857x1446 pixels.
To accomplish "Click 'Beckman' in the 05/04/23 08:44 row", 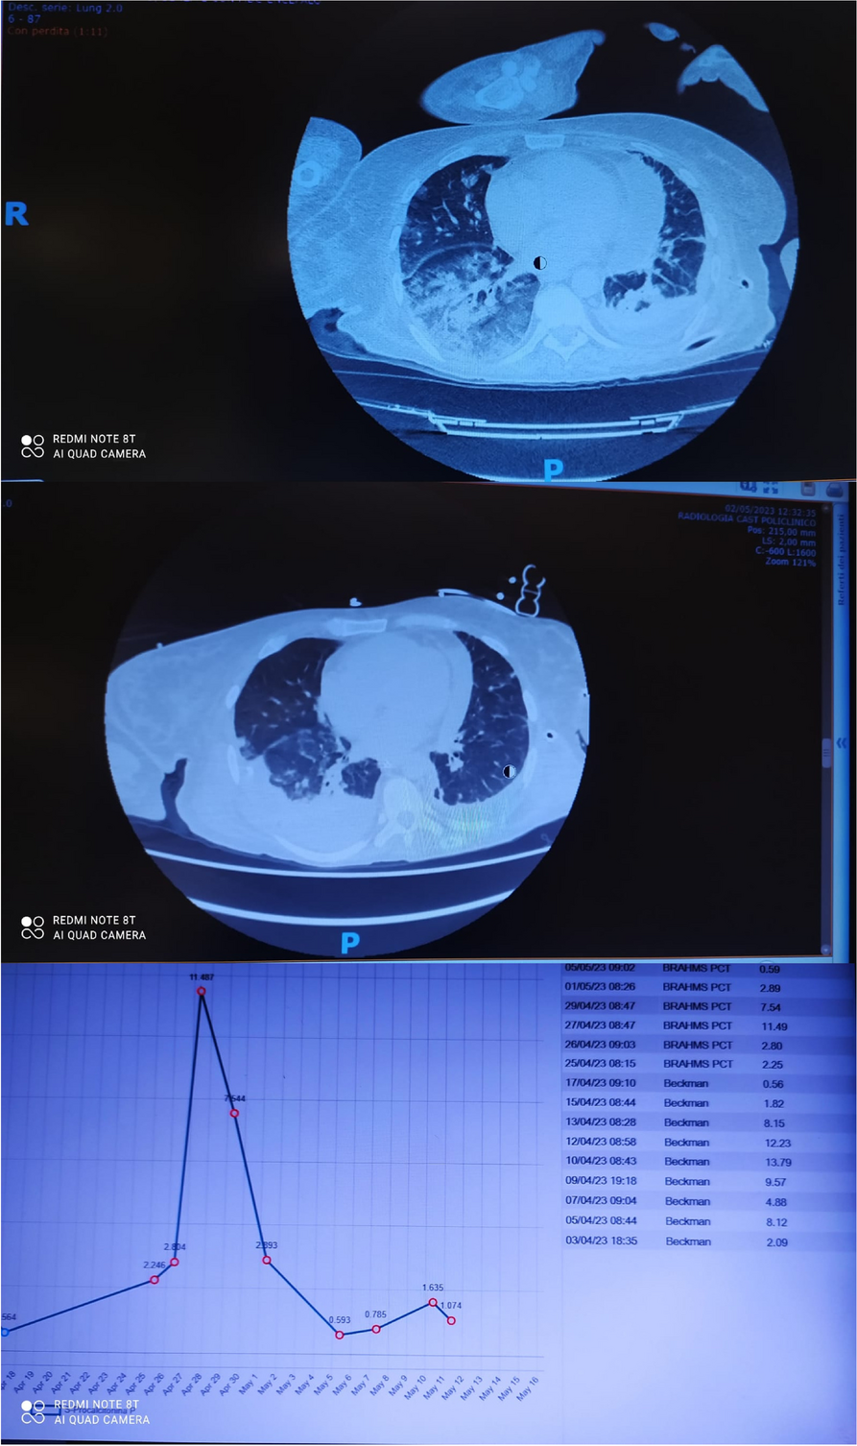I will point(687,1221).
